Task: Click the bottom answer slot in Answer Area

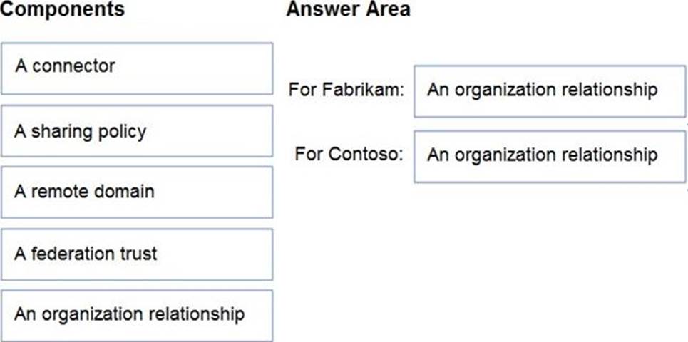Action: coord(549,155)
